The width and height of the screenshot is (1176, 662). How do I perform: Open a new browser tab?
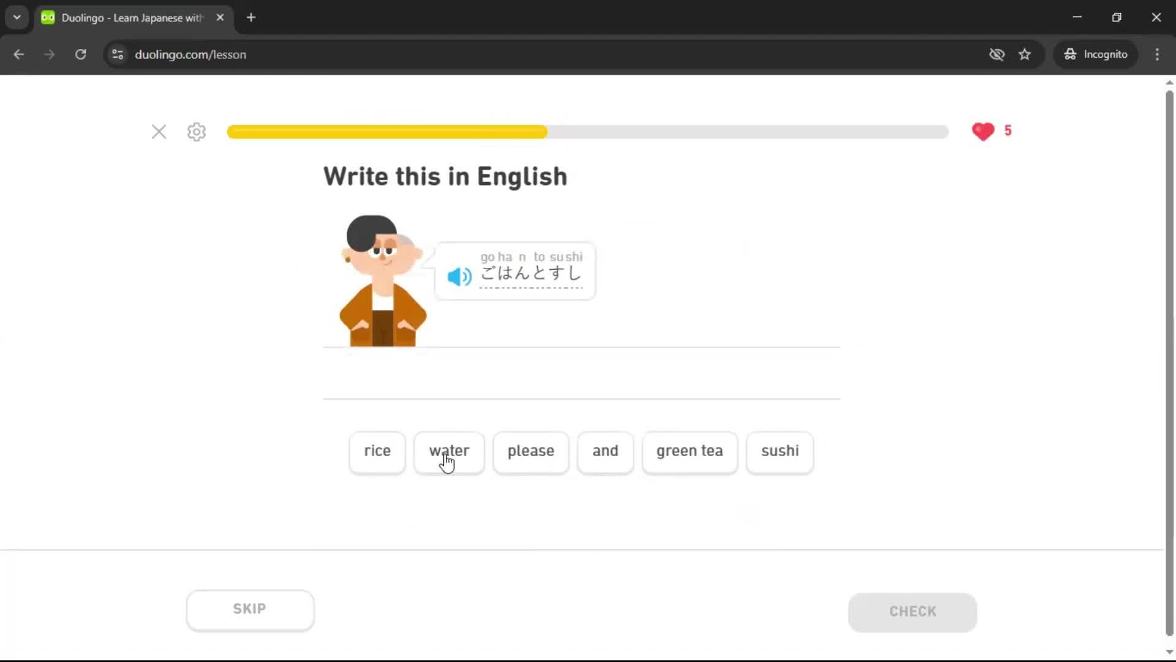[x=251, y=18]
